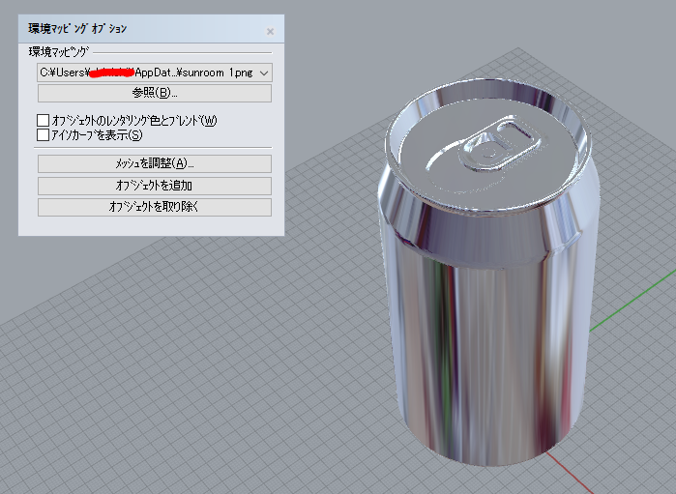Toggle アイソカーブを表示(S) checkbox
Screen dimensions: 676x494
coord(44,135)
